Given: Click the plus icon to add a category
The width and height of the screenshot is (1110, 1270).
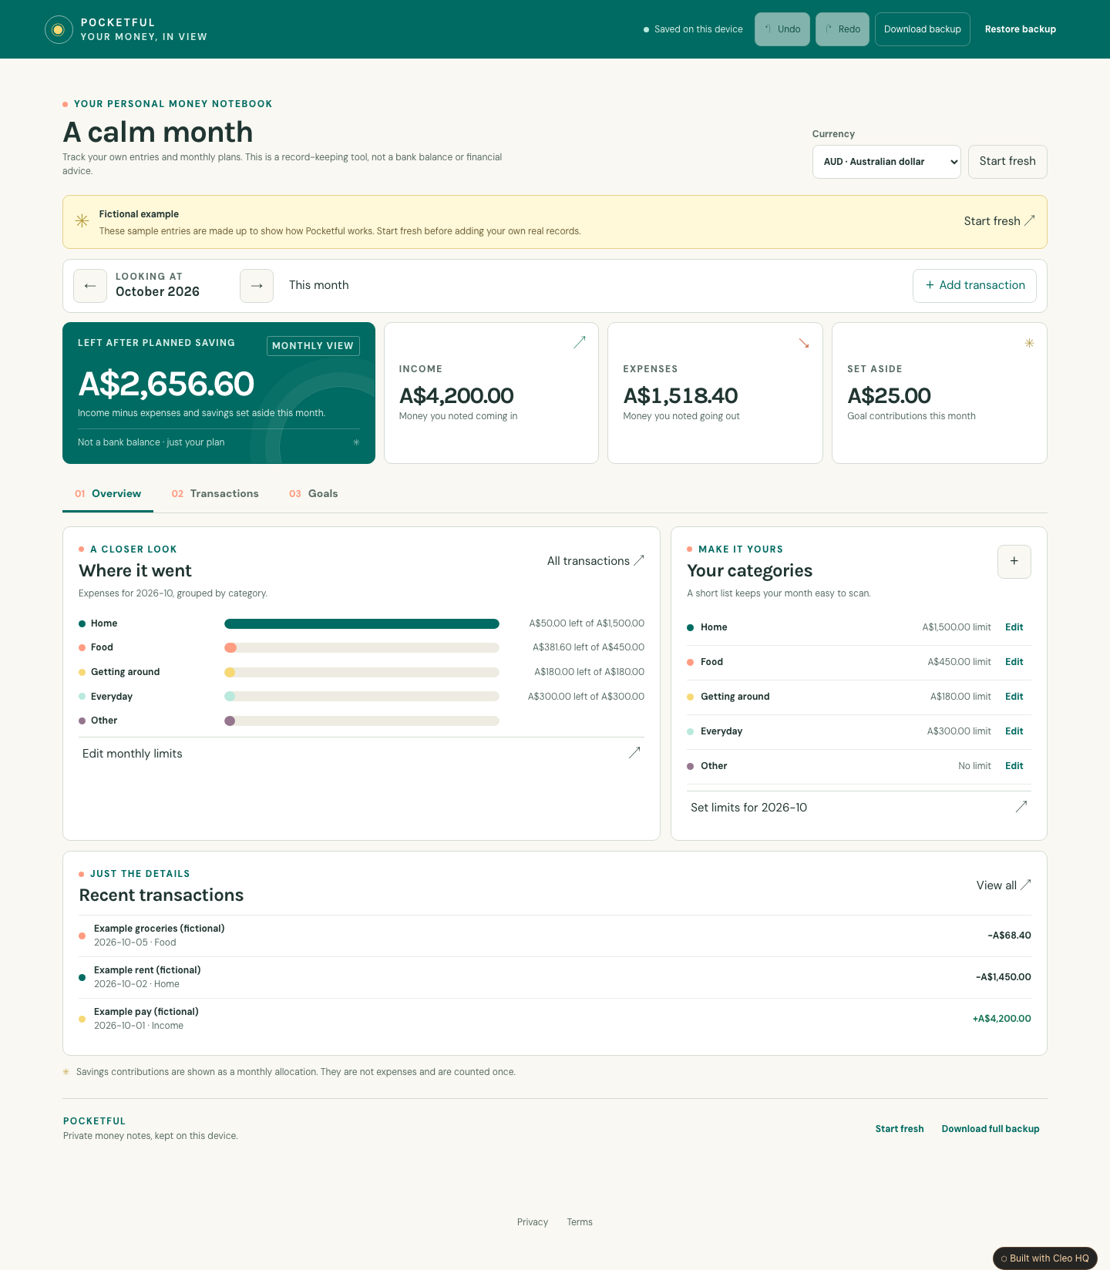Looking at the screenshot, I should 1014,562.
